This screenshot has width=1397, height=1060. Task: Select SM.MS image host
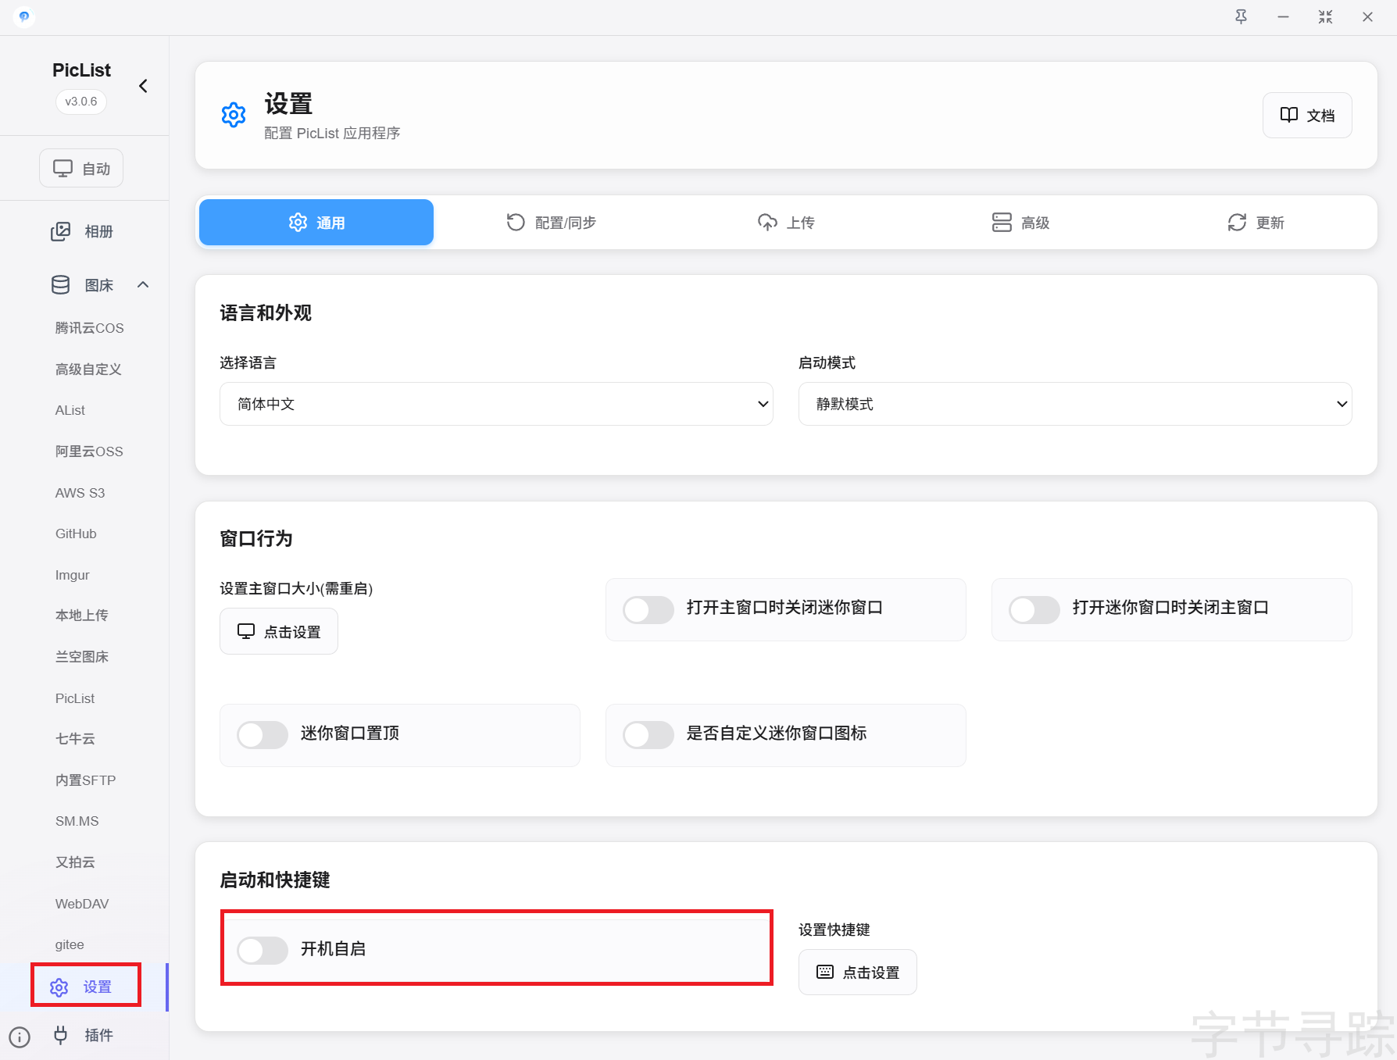[77, 821]
